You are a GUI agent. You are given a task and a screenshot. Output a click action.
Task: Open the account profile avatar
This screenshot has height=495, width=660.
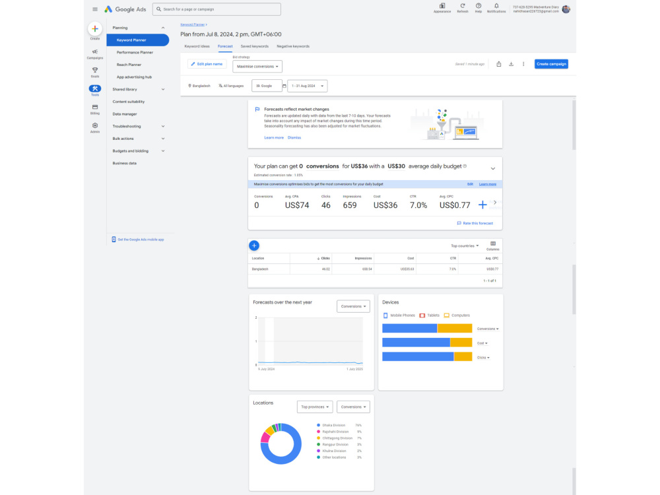pos(566,9)
